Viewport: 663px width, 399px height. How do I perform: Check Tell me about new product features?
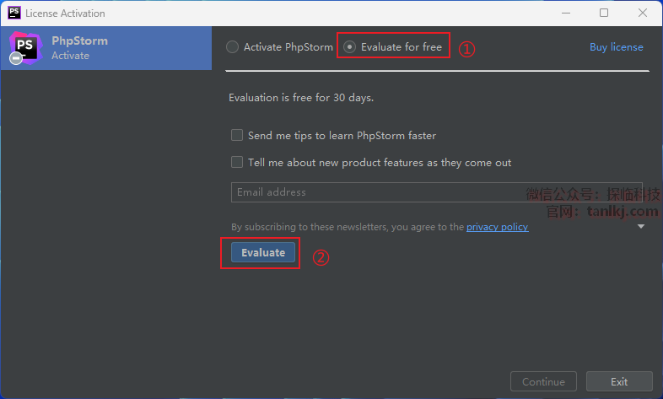237,162
